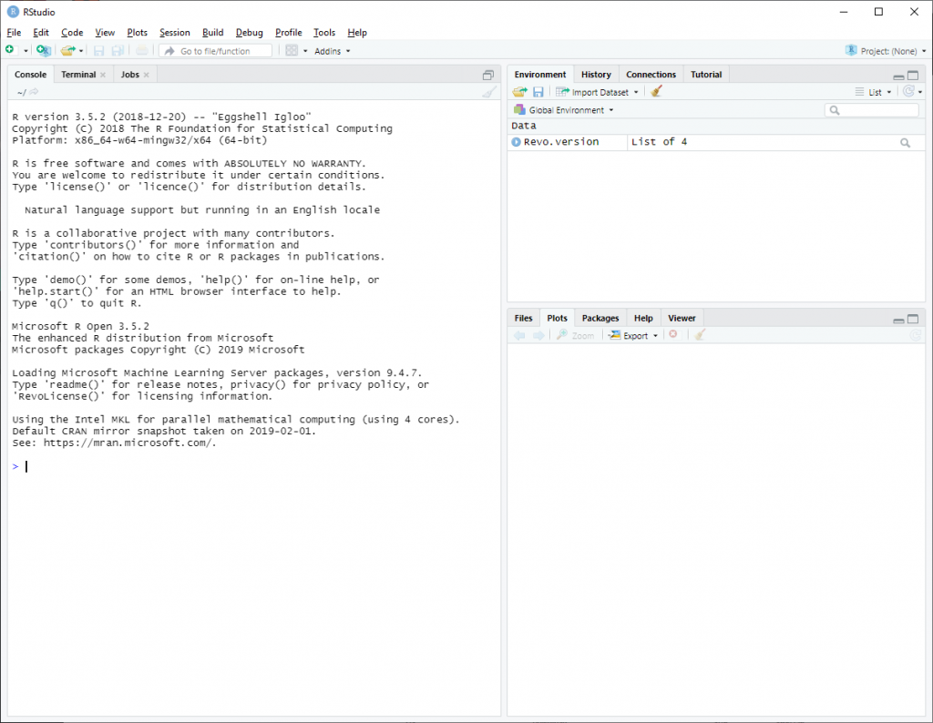This screenshot has width=933, height=723.
Task: Click the clear console broom icon
Action: (488, 91)
